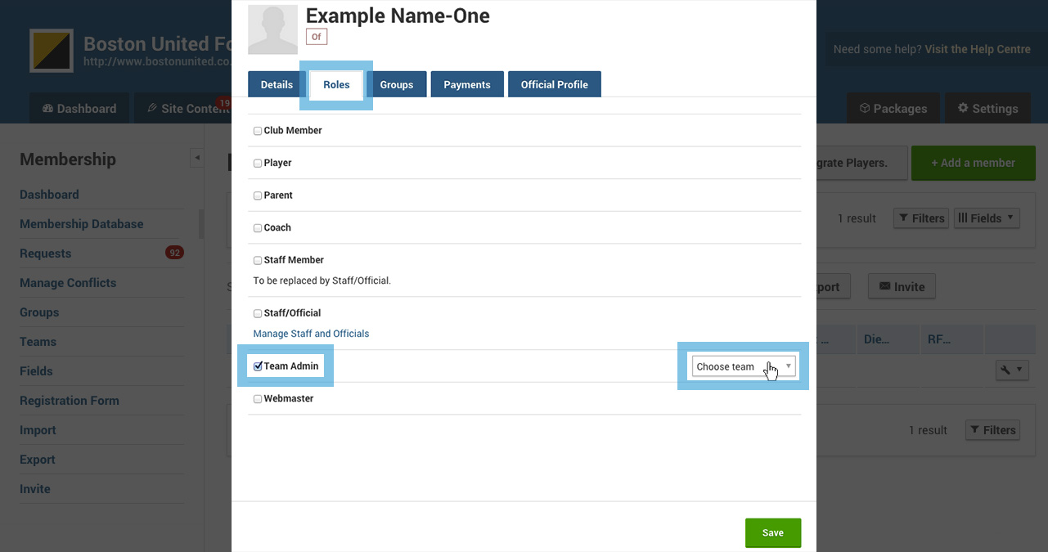Click the member profile avatar placeholder

pyautogui.click(x=272, y=29)
